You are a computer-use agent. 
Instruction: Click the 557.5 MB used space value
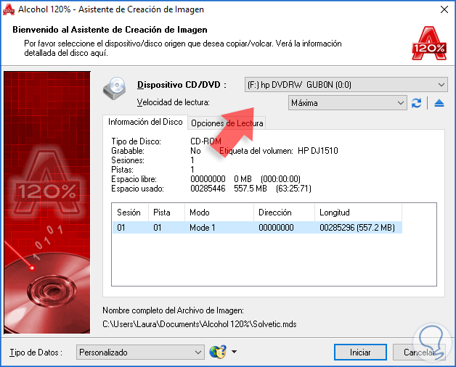pyautogui.click(x=251, y=189)
